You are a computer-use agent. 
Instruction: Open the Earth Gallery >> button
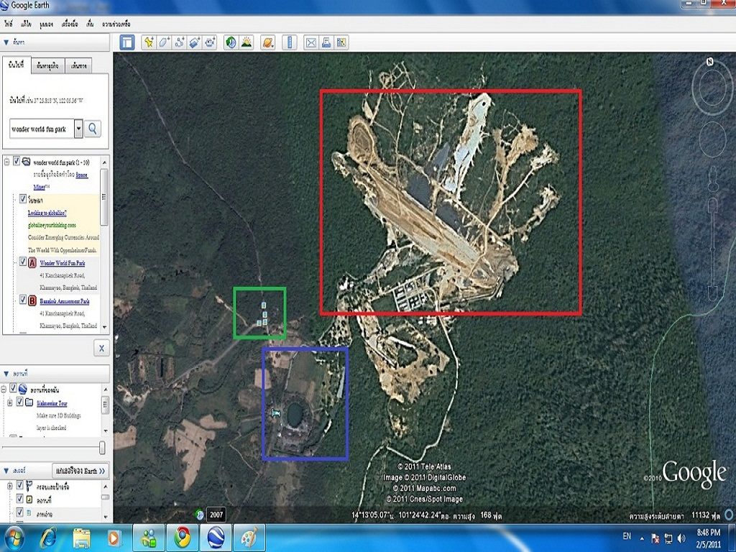coord(80,470)
